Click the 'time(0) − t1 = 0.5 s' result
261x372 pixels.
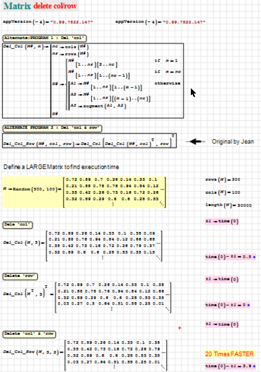point(230,257)
